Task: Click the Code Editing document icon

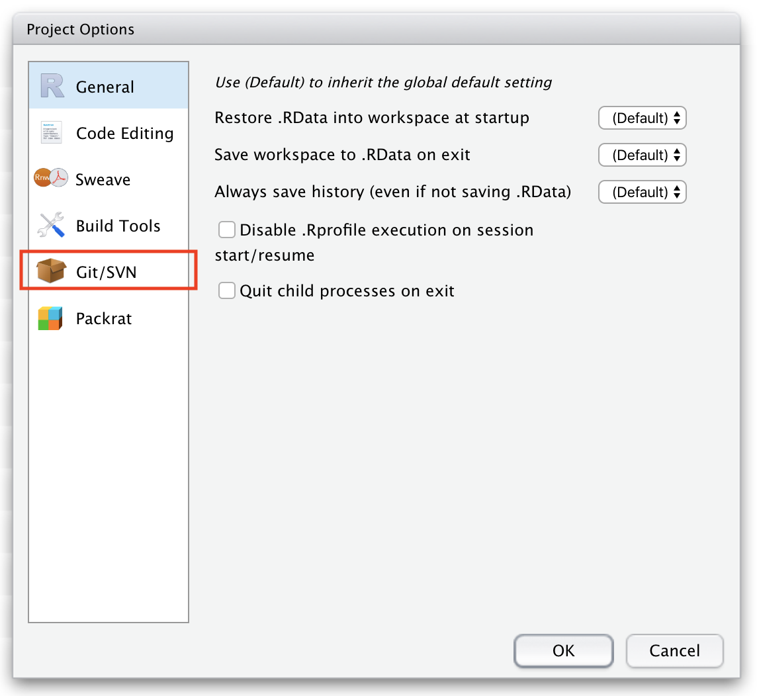Action: tap(51, 133)
